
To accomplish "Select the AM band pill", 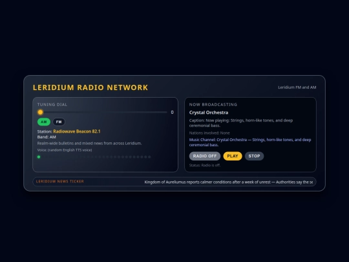I will coord(44,122).
